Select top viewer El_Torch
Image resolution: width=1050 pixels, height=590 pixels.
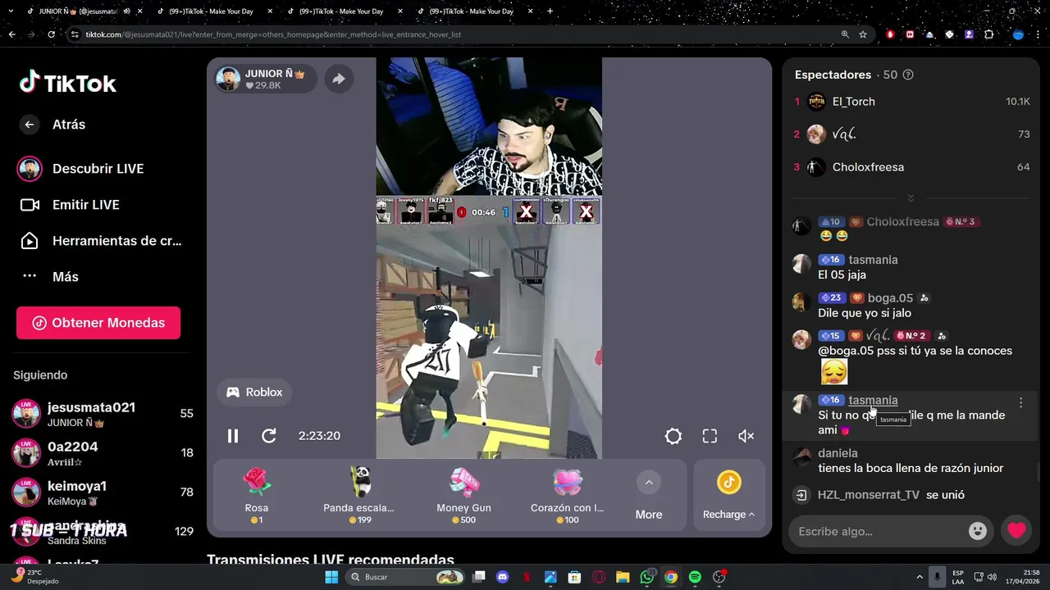click(x=911, y=102)
